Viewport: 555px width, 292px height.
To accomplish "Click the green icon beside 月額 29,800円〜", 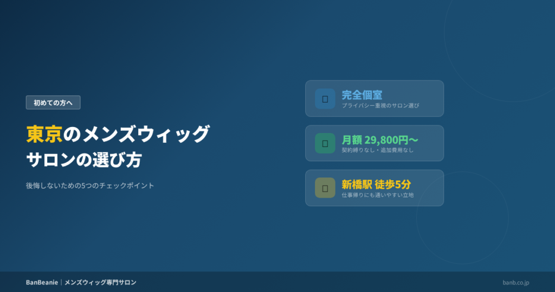I will click(x=325, y=143).
